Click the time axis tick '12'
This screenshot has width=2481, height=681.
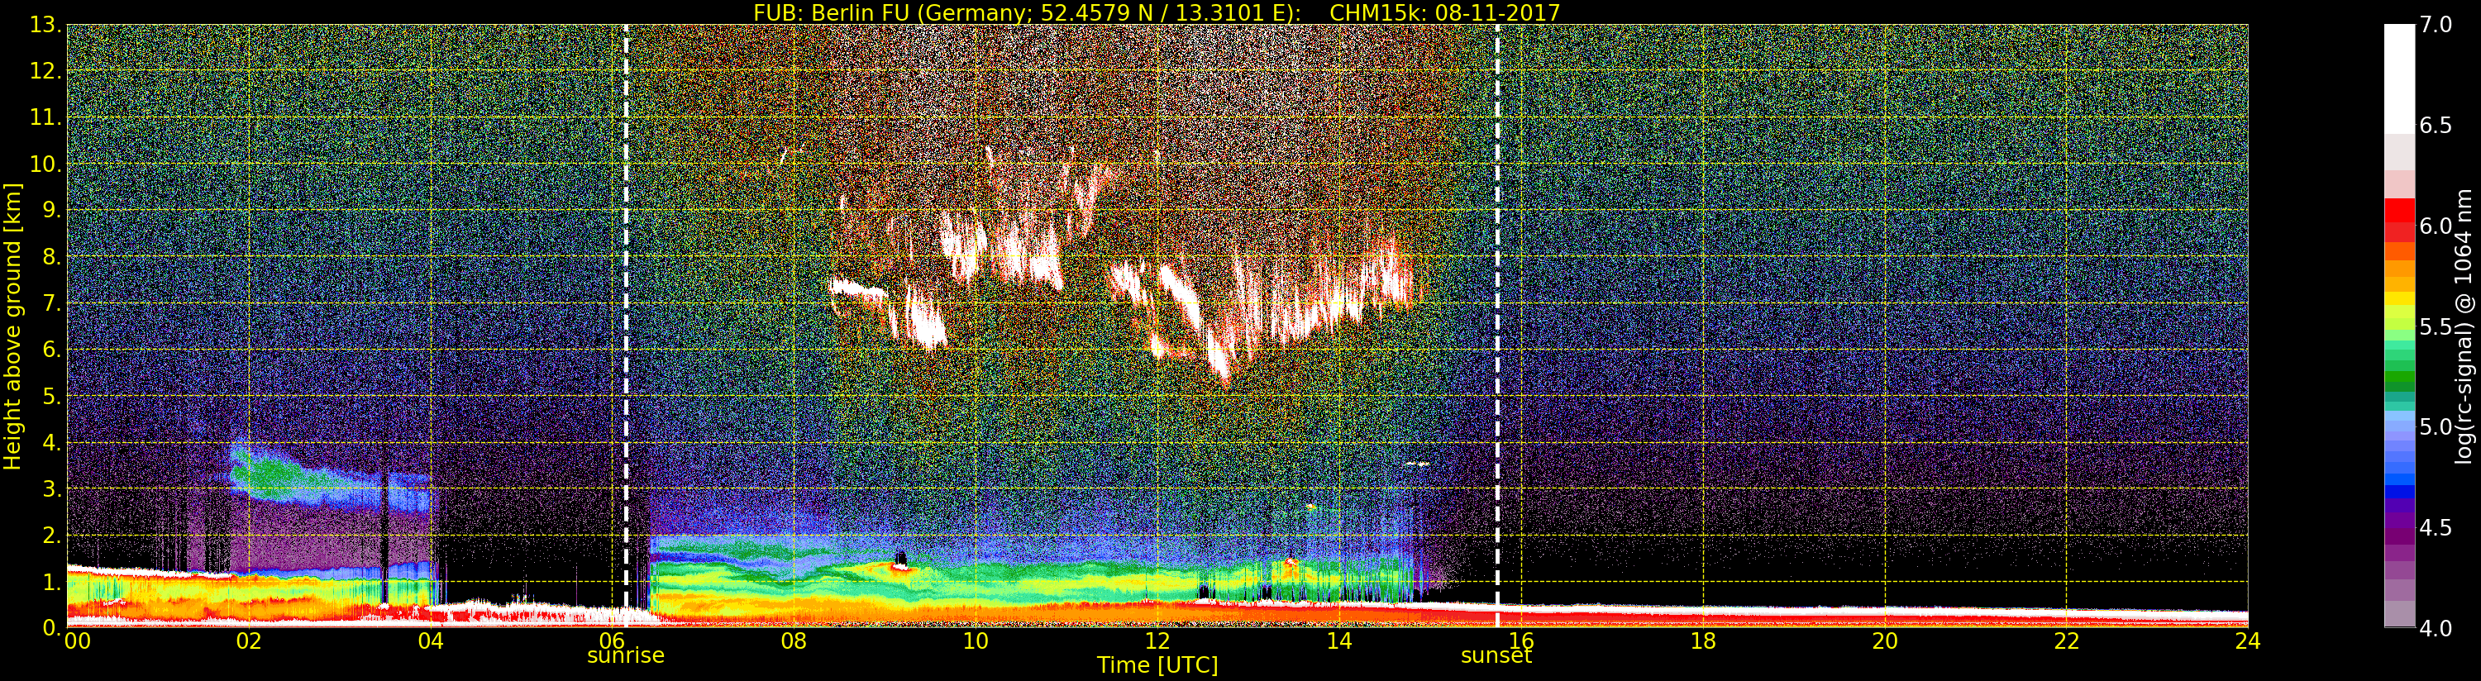click(x=1157, y=641)
